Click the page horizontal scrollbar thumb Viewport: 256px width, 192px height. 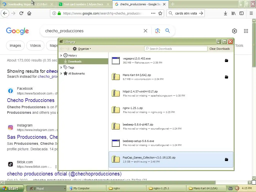click(110, 182)
